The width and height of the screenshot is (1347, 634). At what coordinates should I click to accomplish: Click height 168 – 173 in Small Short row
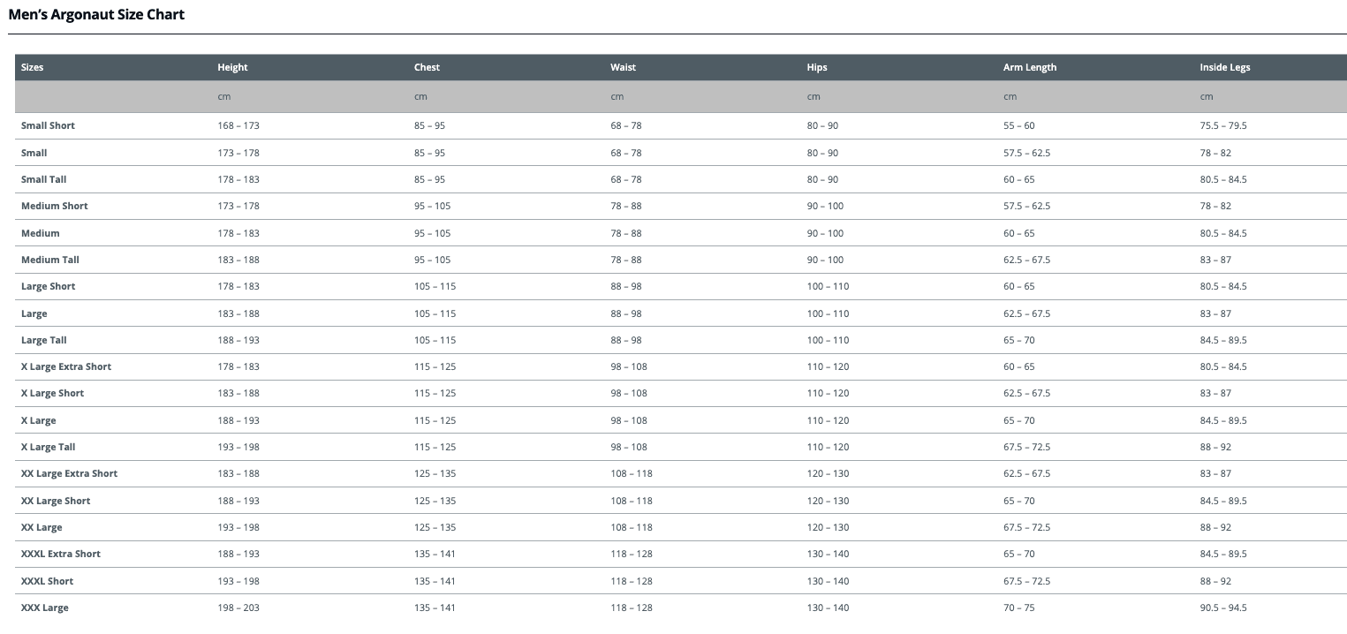[238, 126]
